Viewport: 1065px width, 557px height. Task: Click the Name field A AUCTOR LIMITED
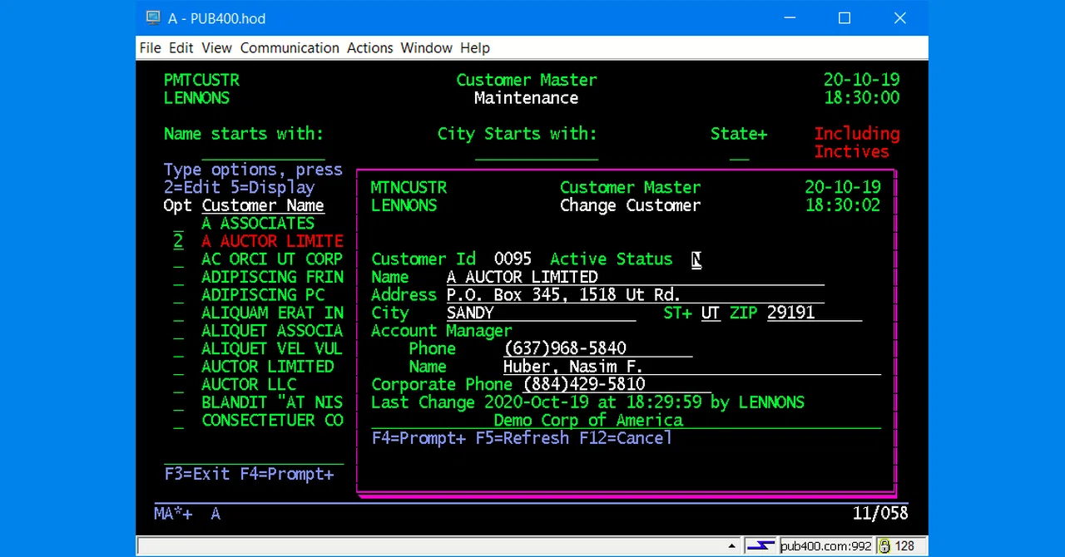click(x=636, y=277)
